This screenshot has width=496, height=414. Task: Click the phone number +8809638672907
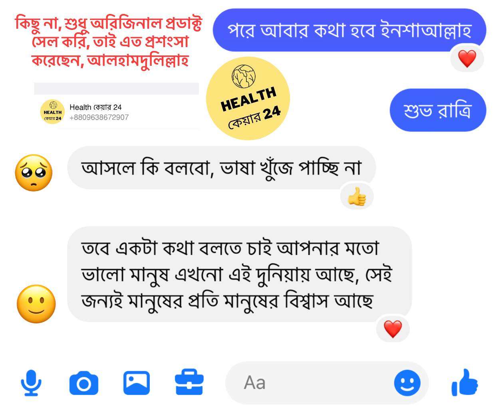pyautogui.click(x=99, y=117)
